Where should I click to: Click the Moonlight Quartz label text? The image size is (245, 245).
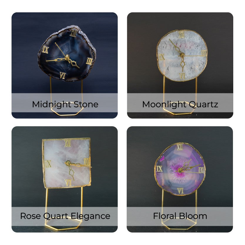point(180,105)
